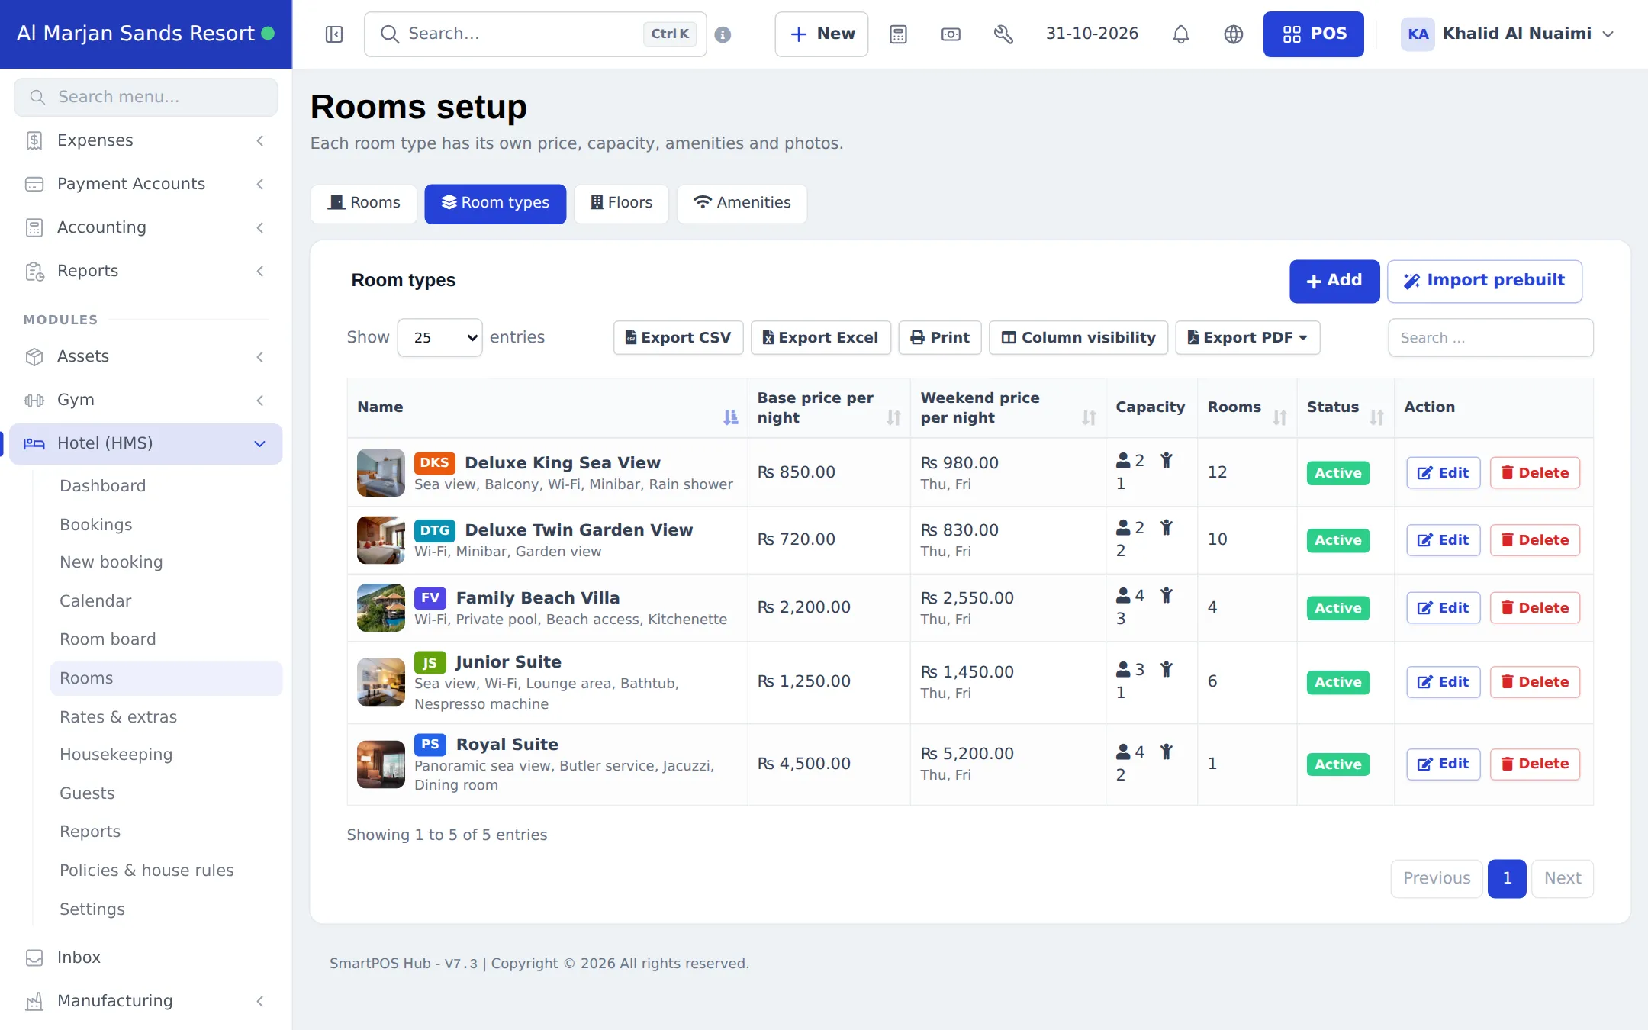Click the Add room type button

(1334, 281)
